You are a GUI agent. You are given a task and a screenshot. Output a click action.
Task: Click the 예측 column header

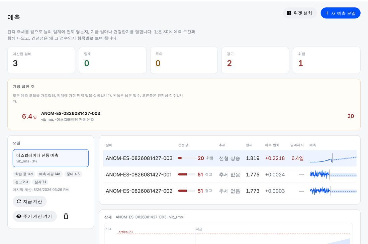[x=312, y=145]
